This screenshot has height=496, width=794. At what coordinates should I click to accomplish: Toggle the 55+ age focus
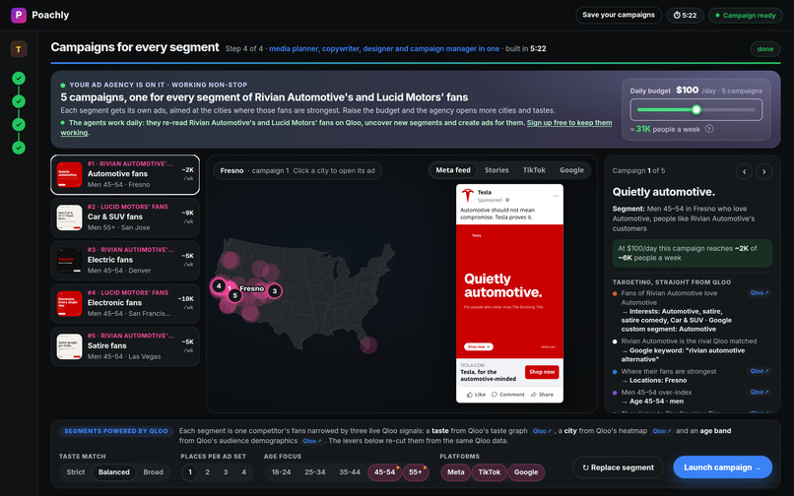point(416,472)
